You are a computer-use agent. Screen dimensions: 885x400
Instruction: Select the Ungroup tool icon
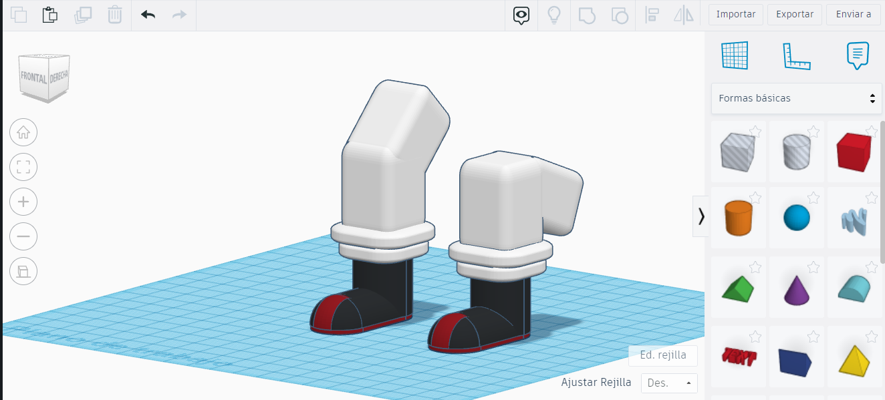[619, 15]
